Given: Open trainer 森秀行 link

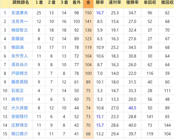Looking at the screenshot, I should (17, 99).
